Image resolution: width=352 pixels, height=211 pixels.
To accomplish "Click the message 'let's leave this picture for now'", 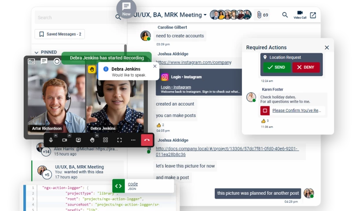I will click(x=185, y=166).
